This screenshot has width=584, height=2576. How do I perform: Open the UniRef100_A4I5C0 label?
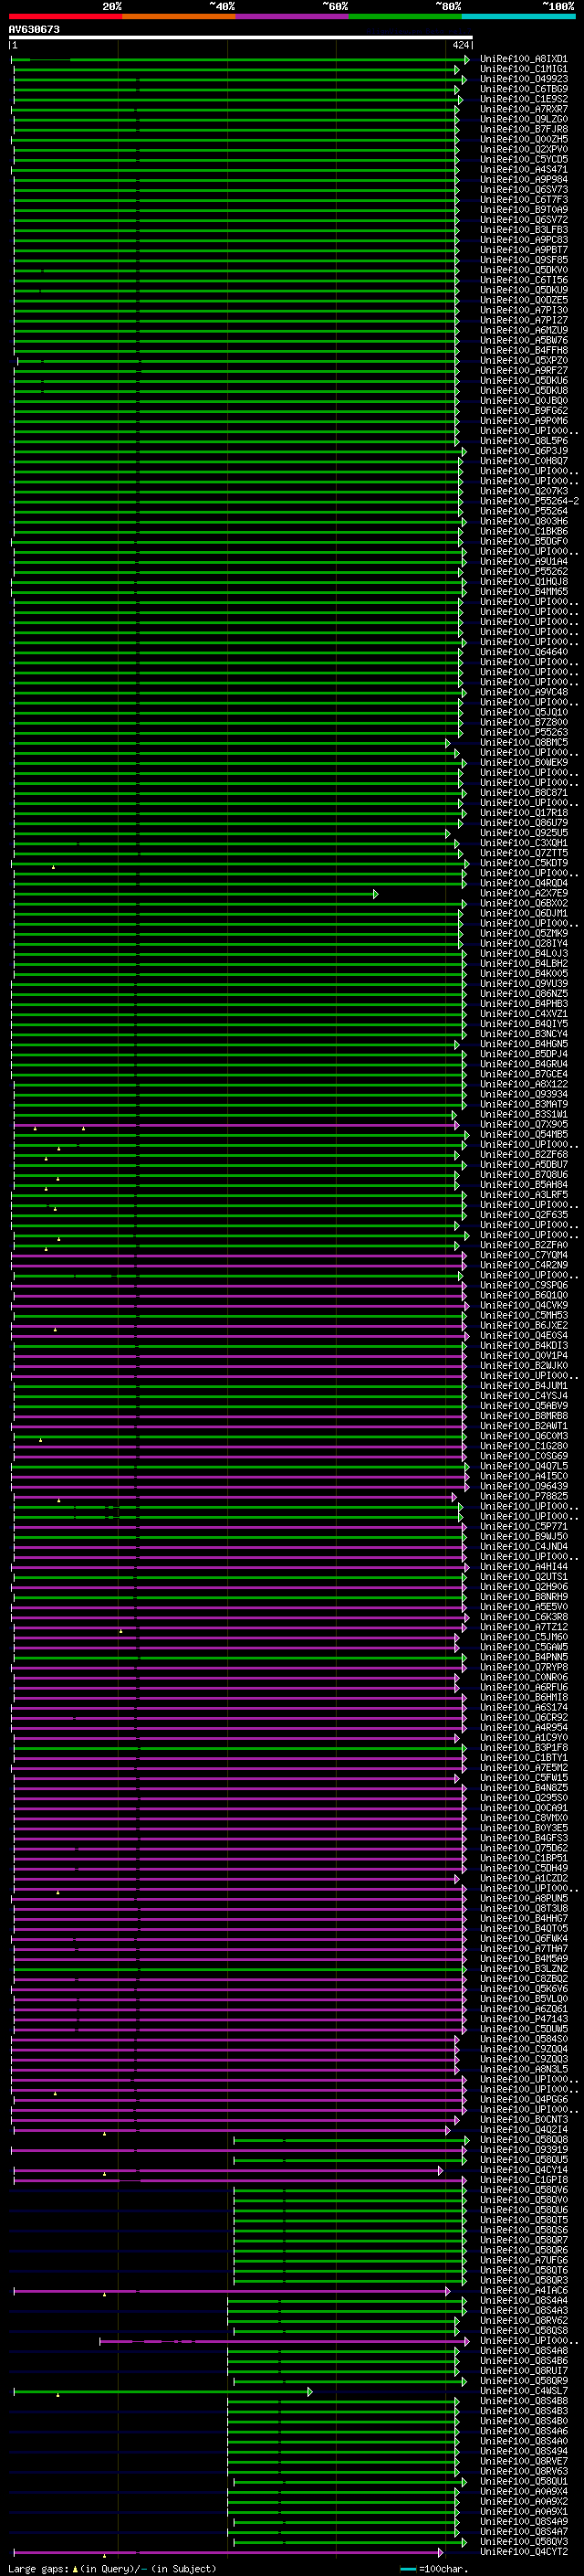523,1476
